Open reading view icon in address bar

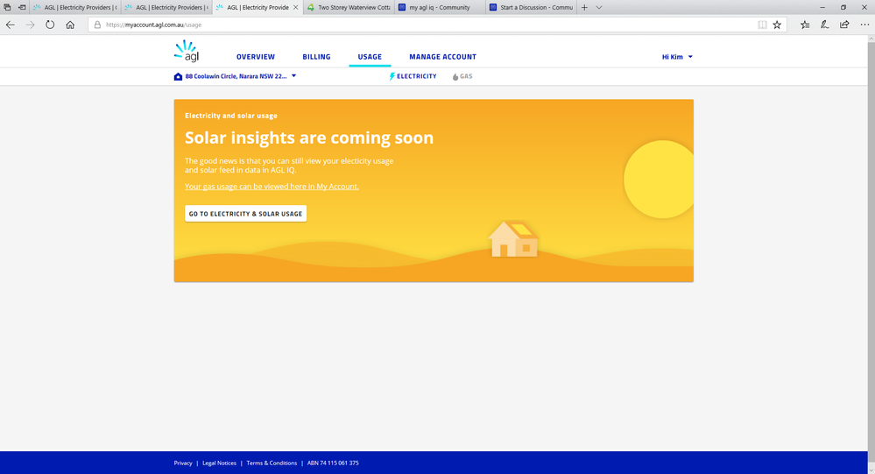pyautogui.click(x=762, y=25)
